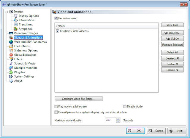
Task: Click the globe icon for Web and 360° Panoramas
Action: point(11,42)
